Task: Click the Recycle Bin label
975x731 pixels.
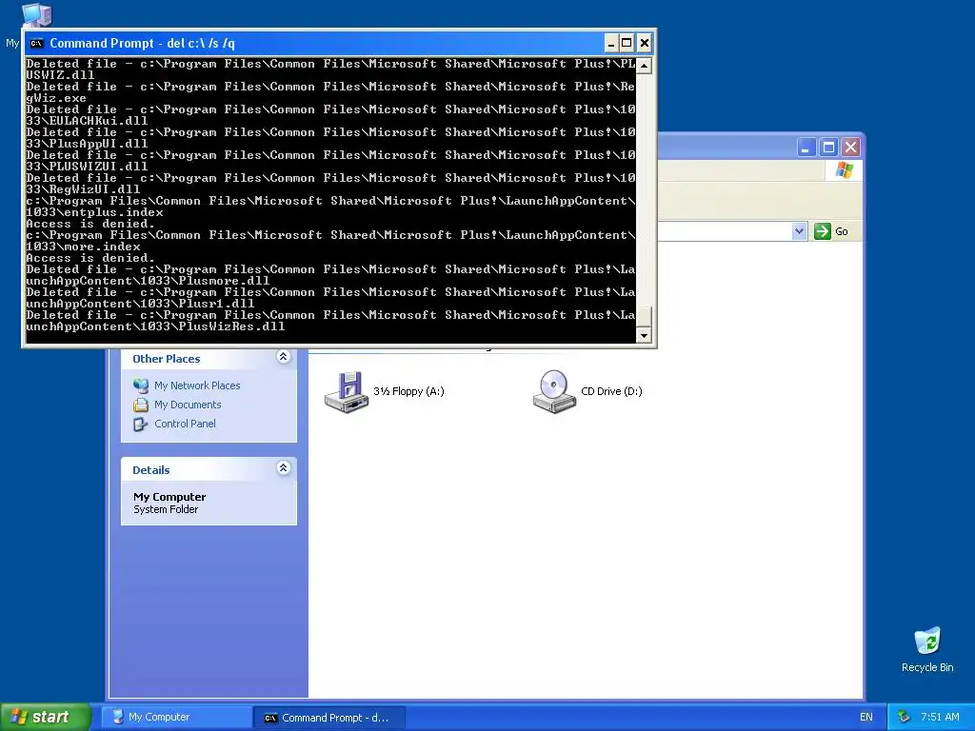Action: pyautogui.click(x=927, y=667)
